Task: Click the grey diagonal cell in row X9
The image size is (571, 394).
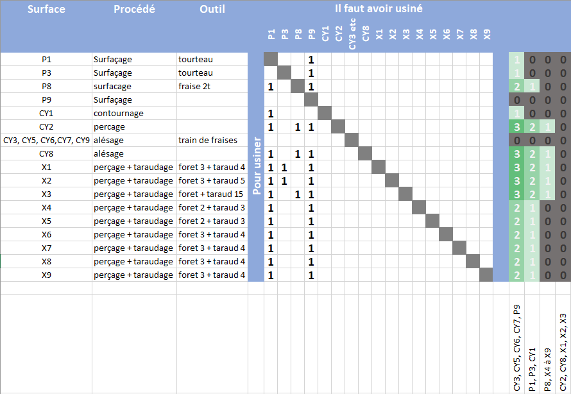Action: click(x=486, y=275)
